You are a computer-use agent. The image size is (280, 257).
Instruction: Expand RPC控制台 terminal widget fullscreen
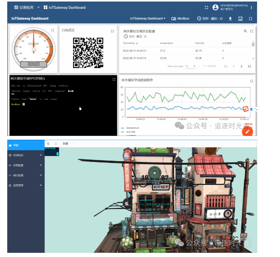114,80
